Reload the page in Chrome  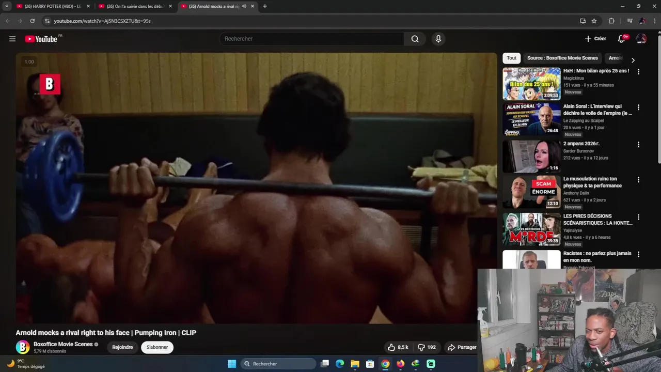tap(32, 21)
